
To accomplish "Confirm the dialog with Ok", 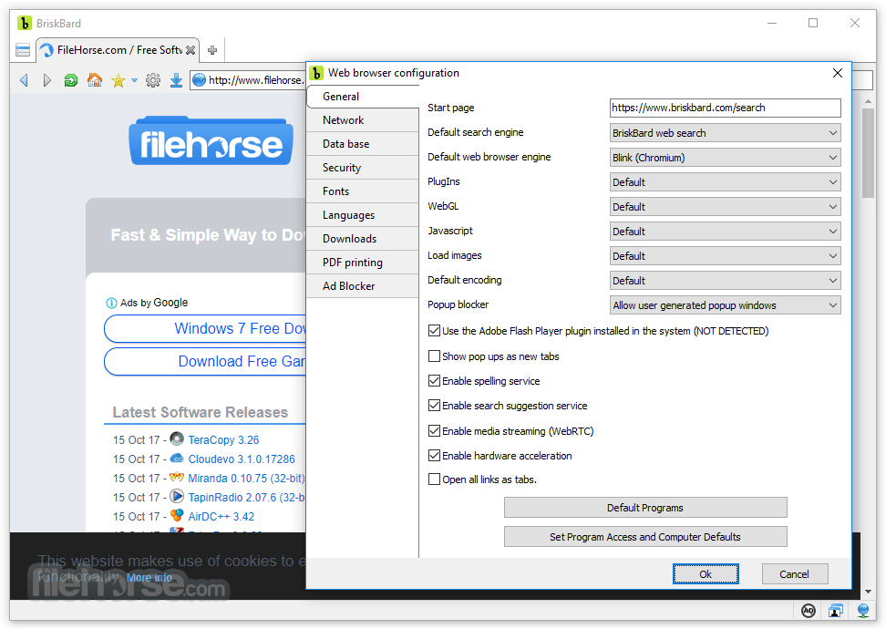I will (706, 574).
